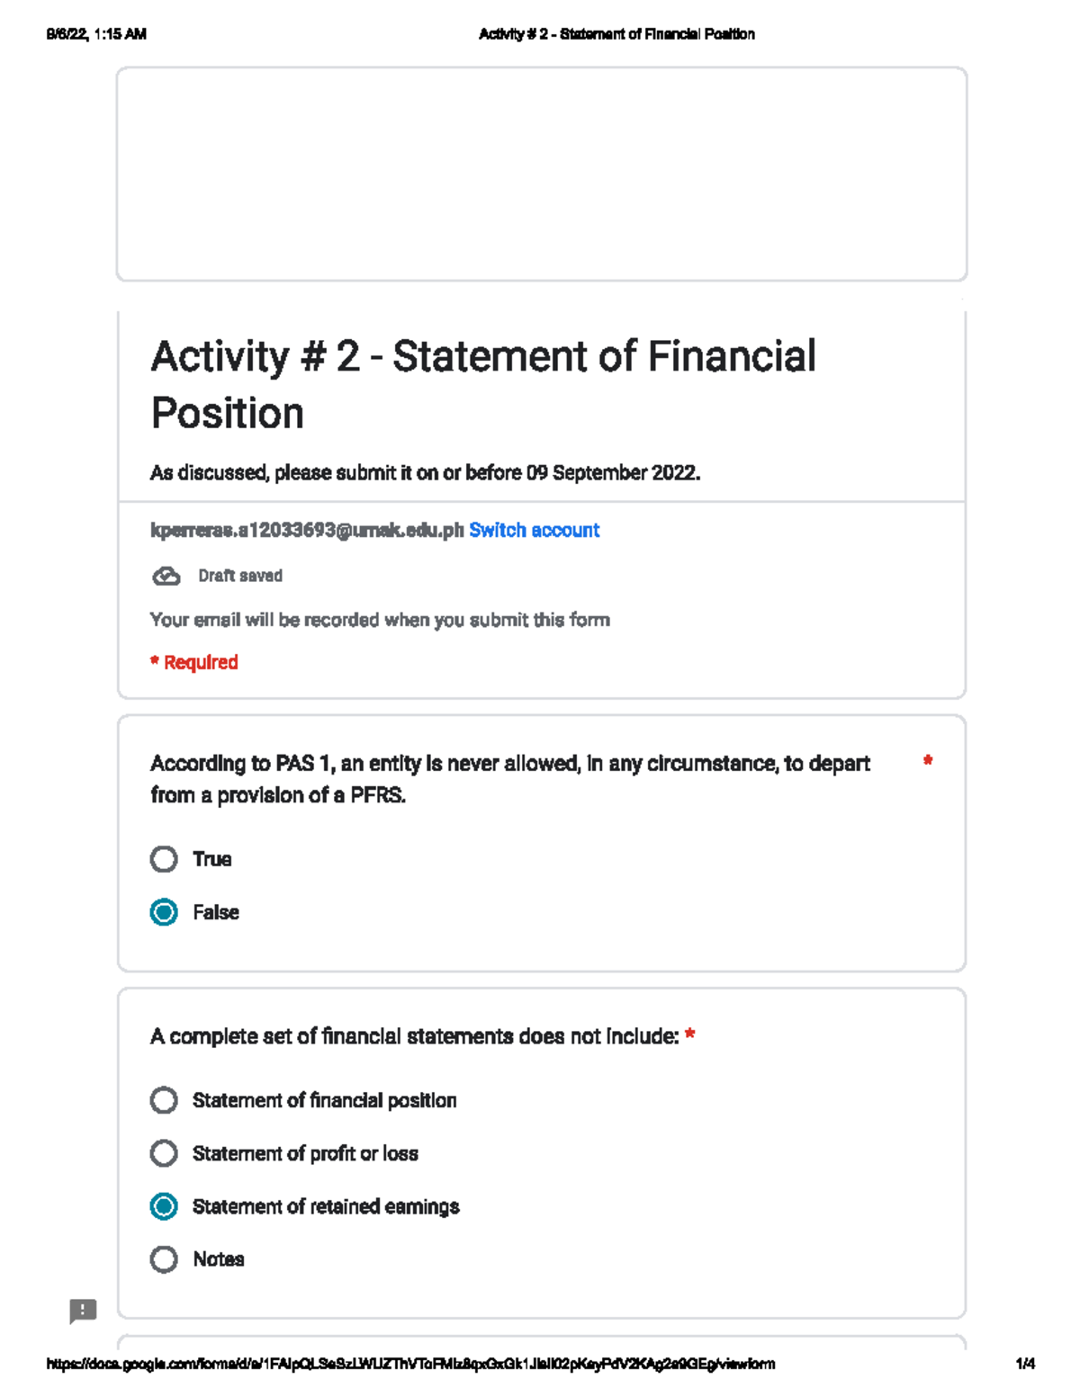The image size is (1080, 1397).
Task: Pick the Notes answer option
Action: (x=164, y=1258)
